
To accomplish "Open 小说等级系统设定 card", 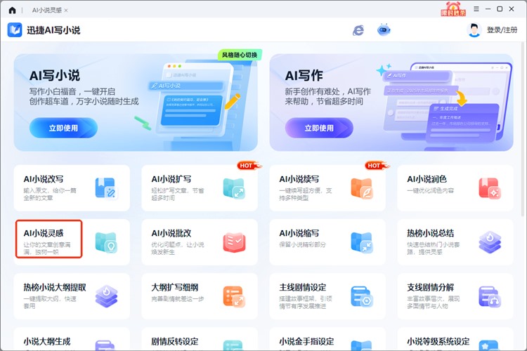I will (x=455, y=339).
